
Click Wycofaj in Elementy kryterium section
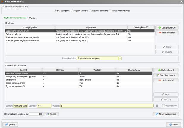(166, 99)
